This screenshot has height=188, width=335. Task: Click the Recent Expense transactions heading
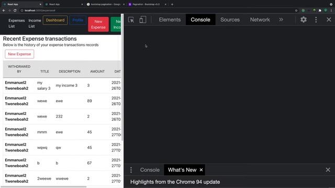(40, 39)
